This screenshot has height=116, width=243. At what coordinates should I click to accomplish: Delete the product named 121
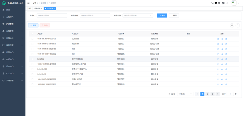pos(226,54)
